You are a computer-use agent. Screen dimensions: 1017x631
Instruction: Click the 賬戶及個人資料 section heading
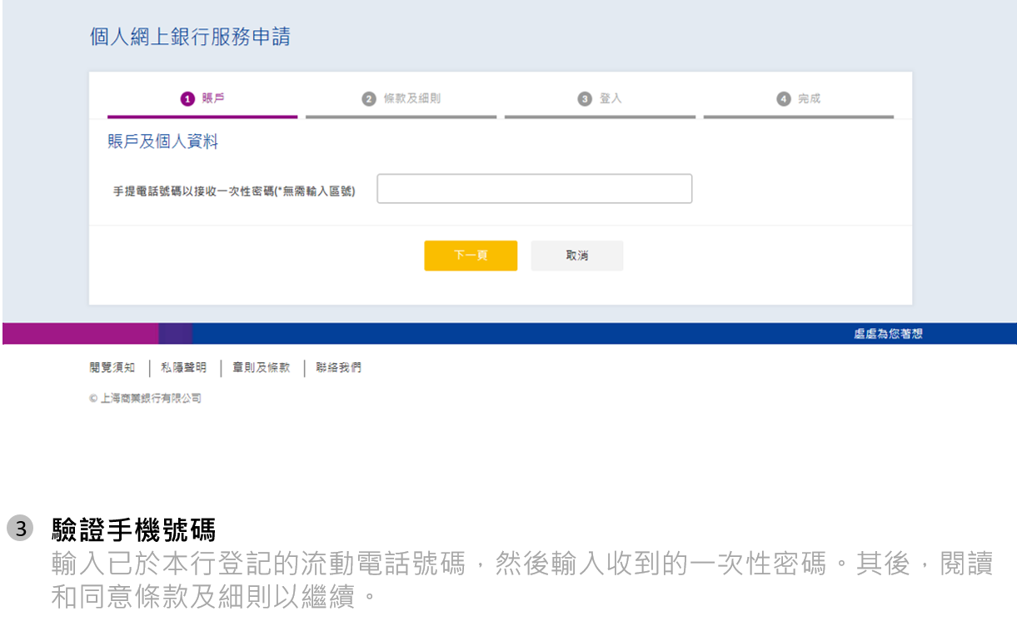click(162, 142)
